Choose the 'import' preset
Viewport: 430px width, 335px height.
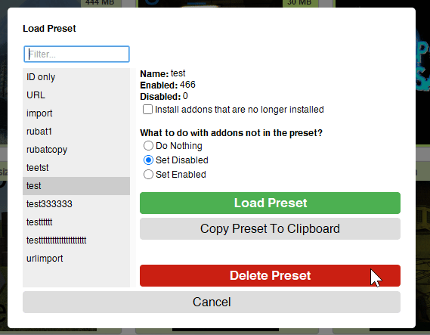76,113
